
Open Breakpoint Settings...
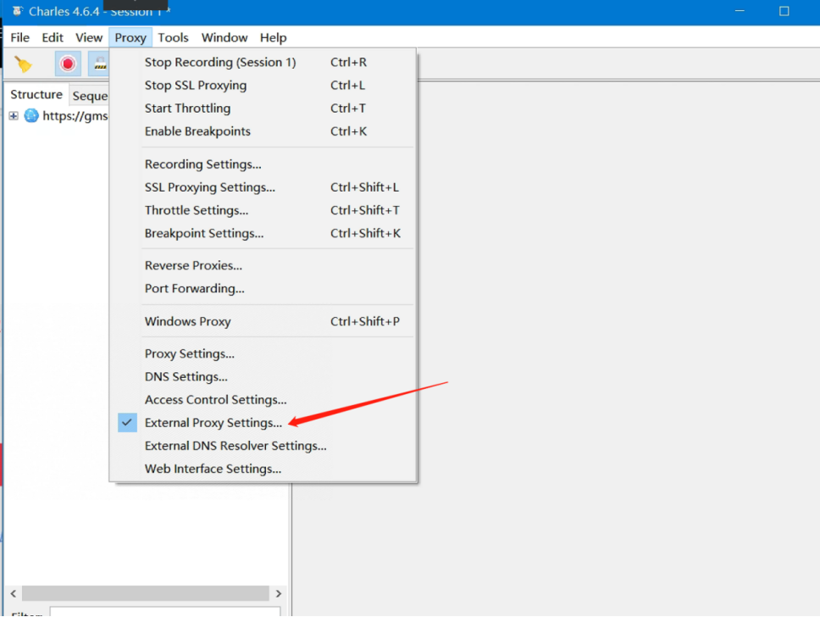point(263,233)
